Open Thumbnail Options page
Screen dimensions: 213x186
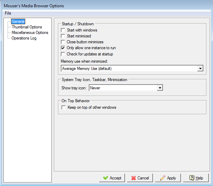click(27, 27)
